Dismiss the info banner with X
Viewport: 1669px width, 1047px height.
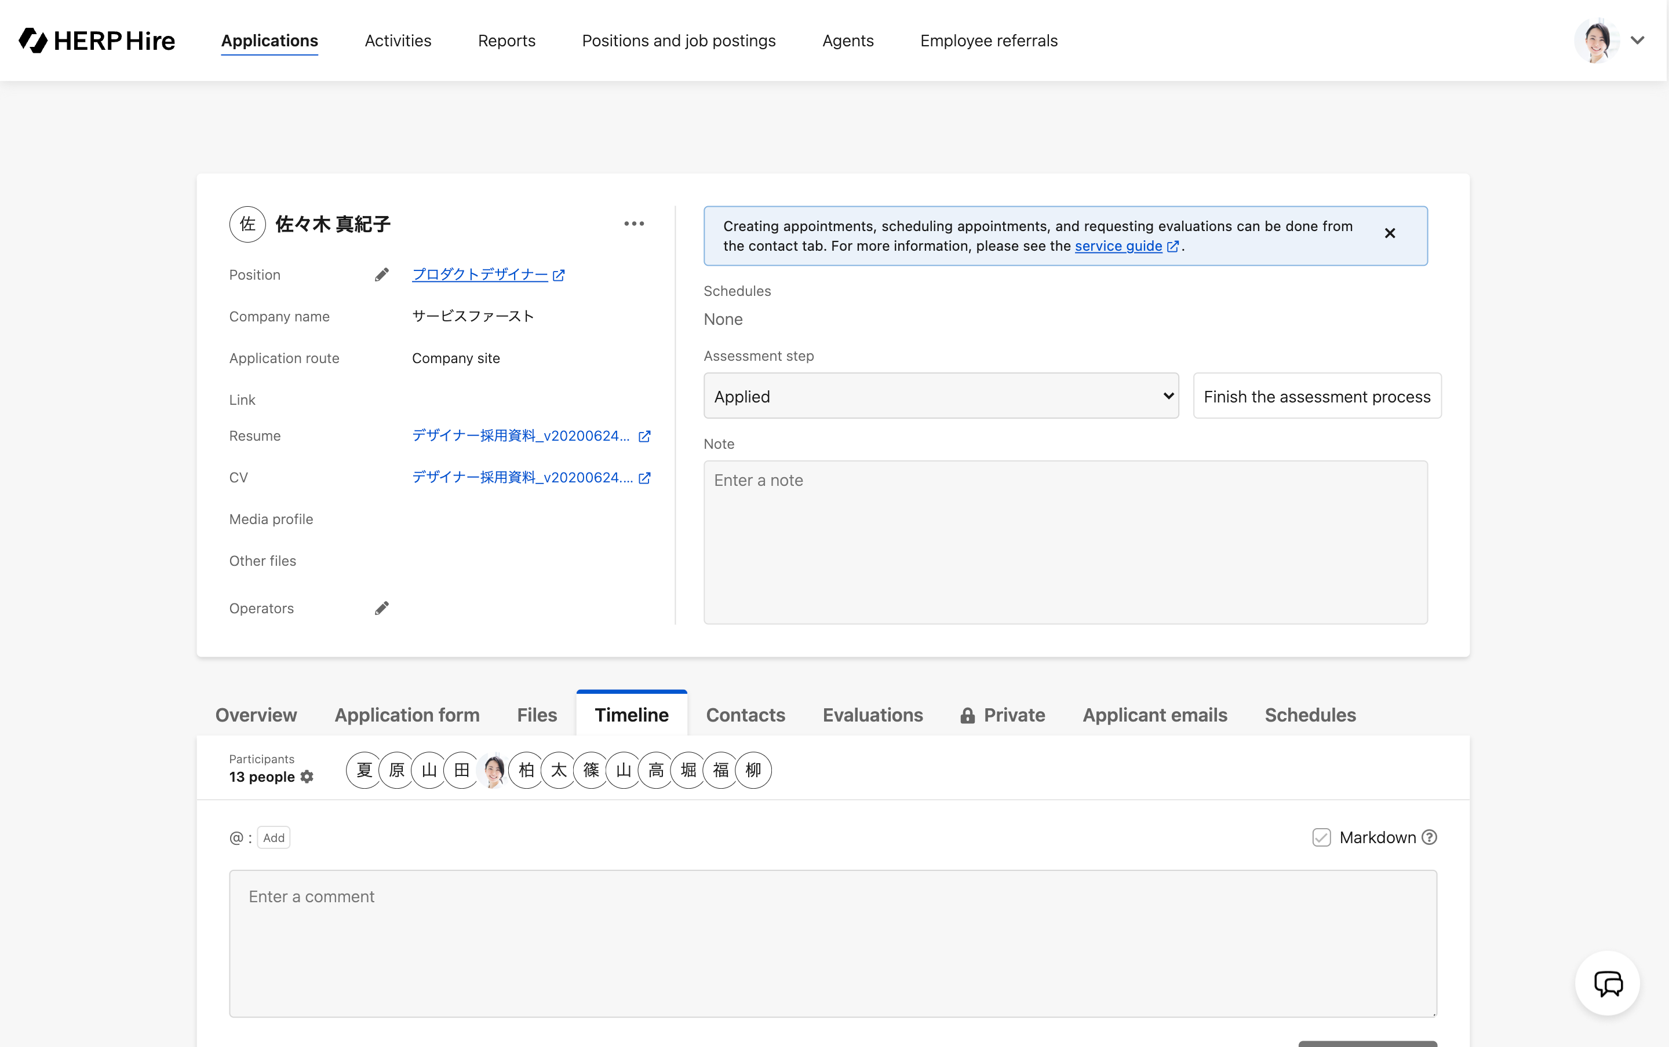pos(1390,233)
